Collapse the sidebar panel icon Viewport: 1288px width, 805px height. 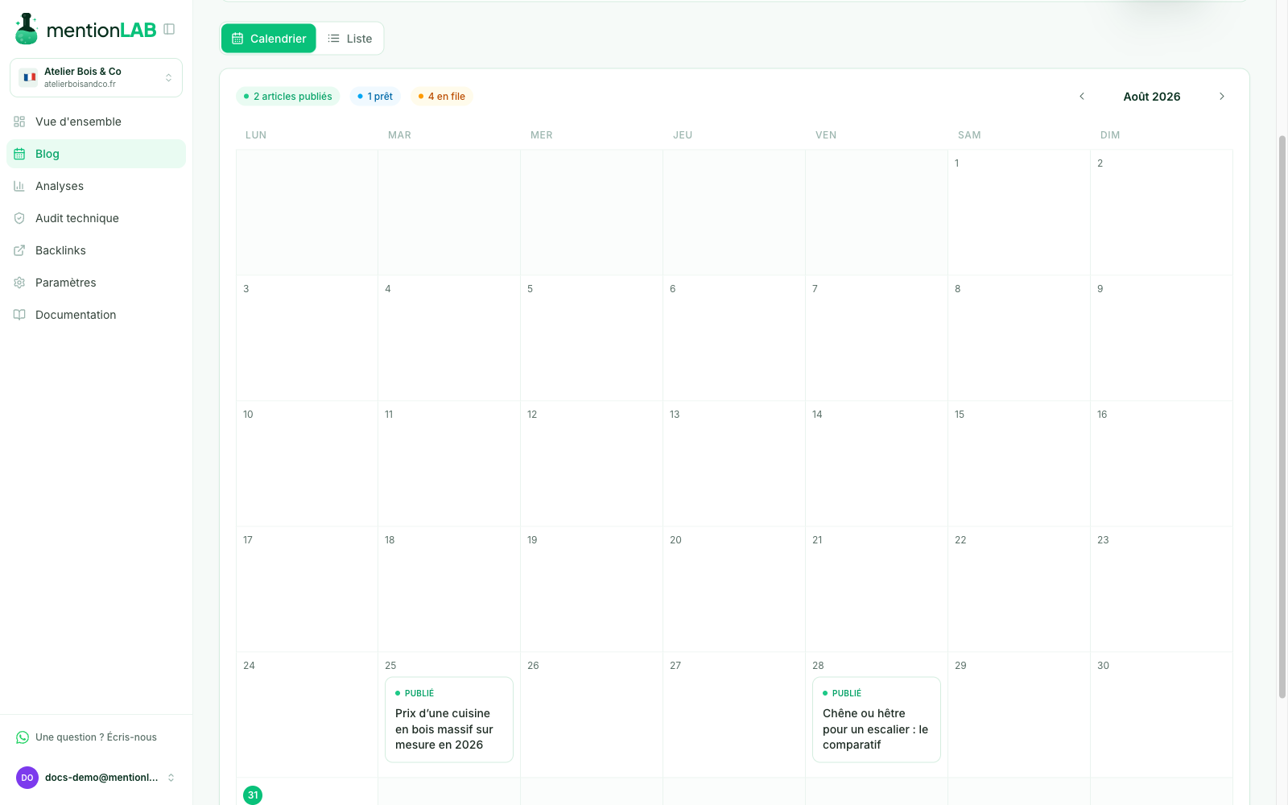[169, 29]
